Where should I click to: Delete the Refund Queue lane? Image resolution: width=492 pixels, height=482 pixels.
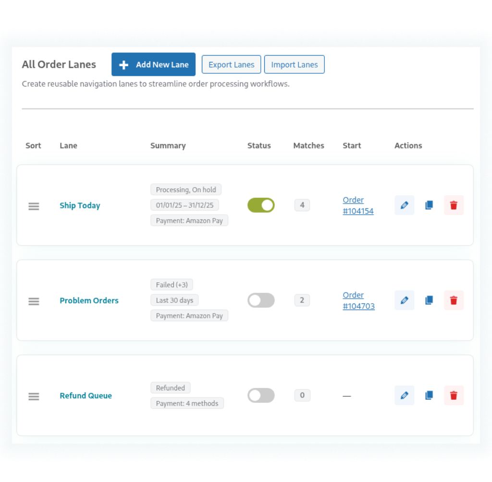[x=454, y=395]
